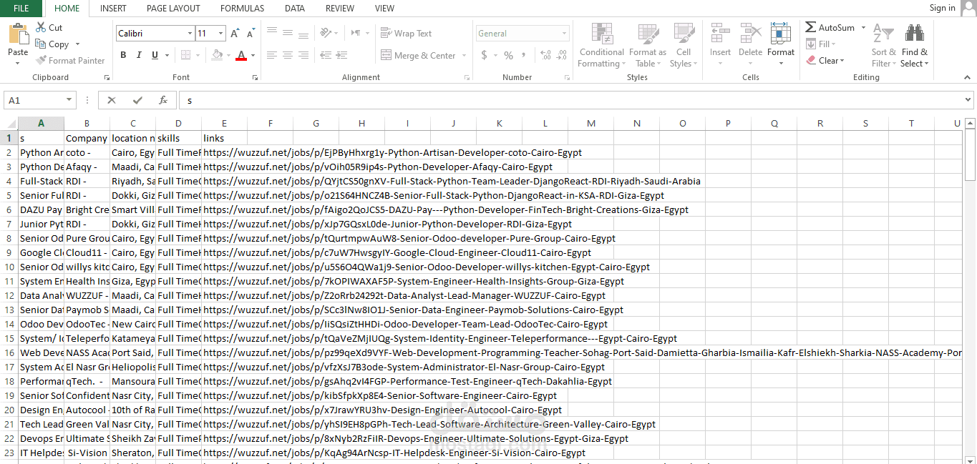Click the Cut scissors icon
Viewport: 977px width, 464px height.
pyautogui.click(x=41, y=27)
